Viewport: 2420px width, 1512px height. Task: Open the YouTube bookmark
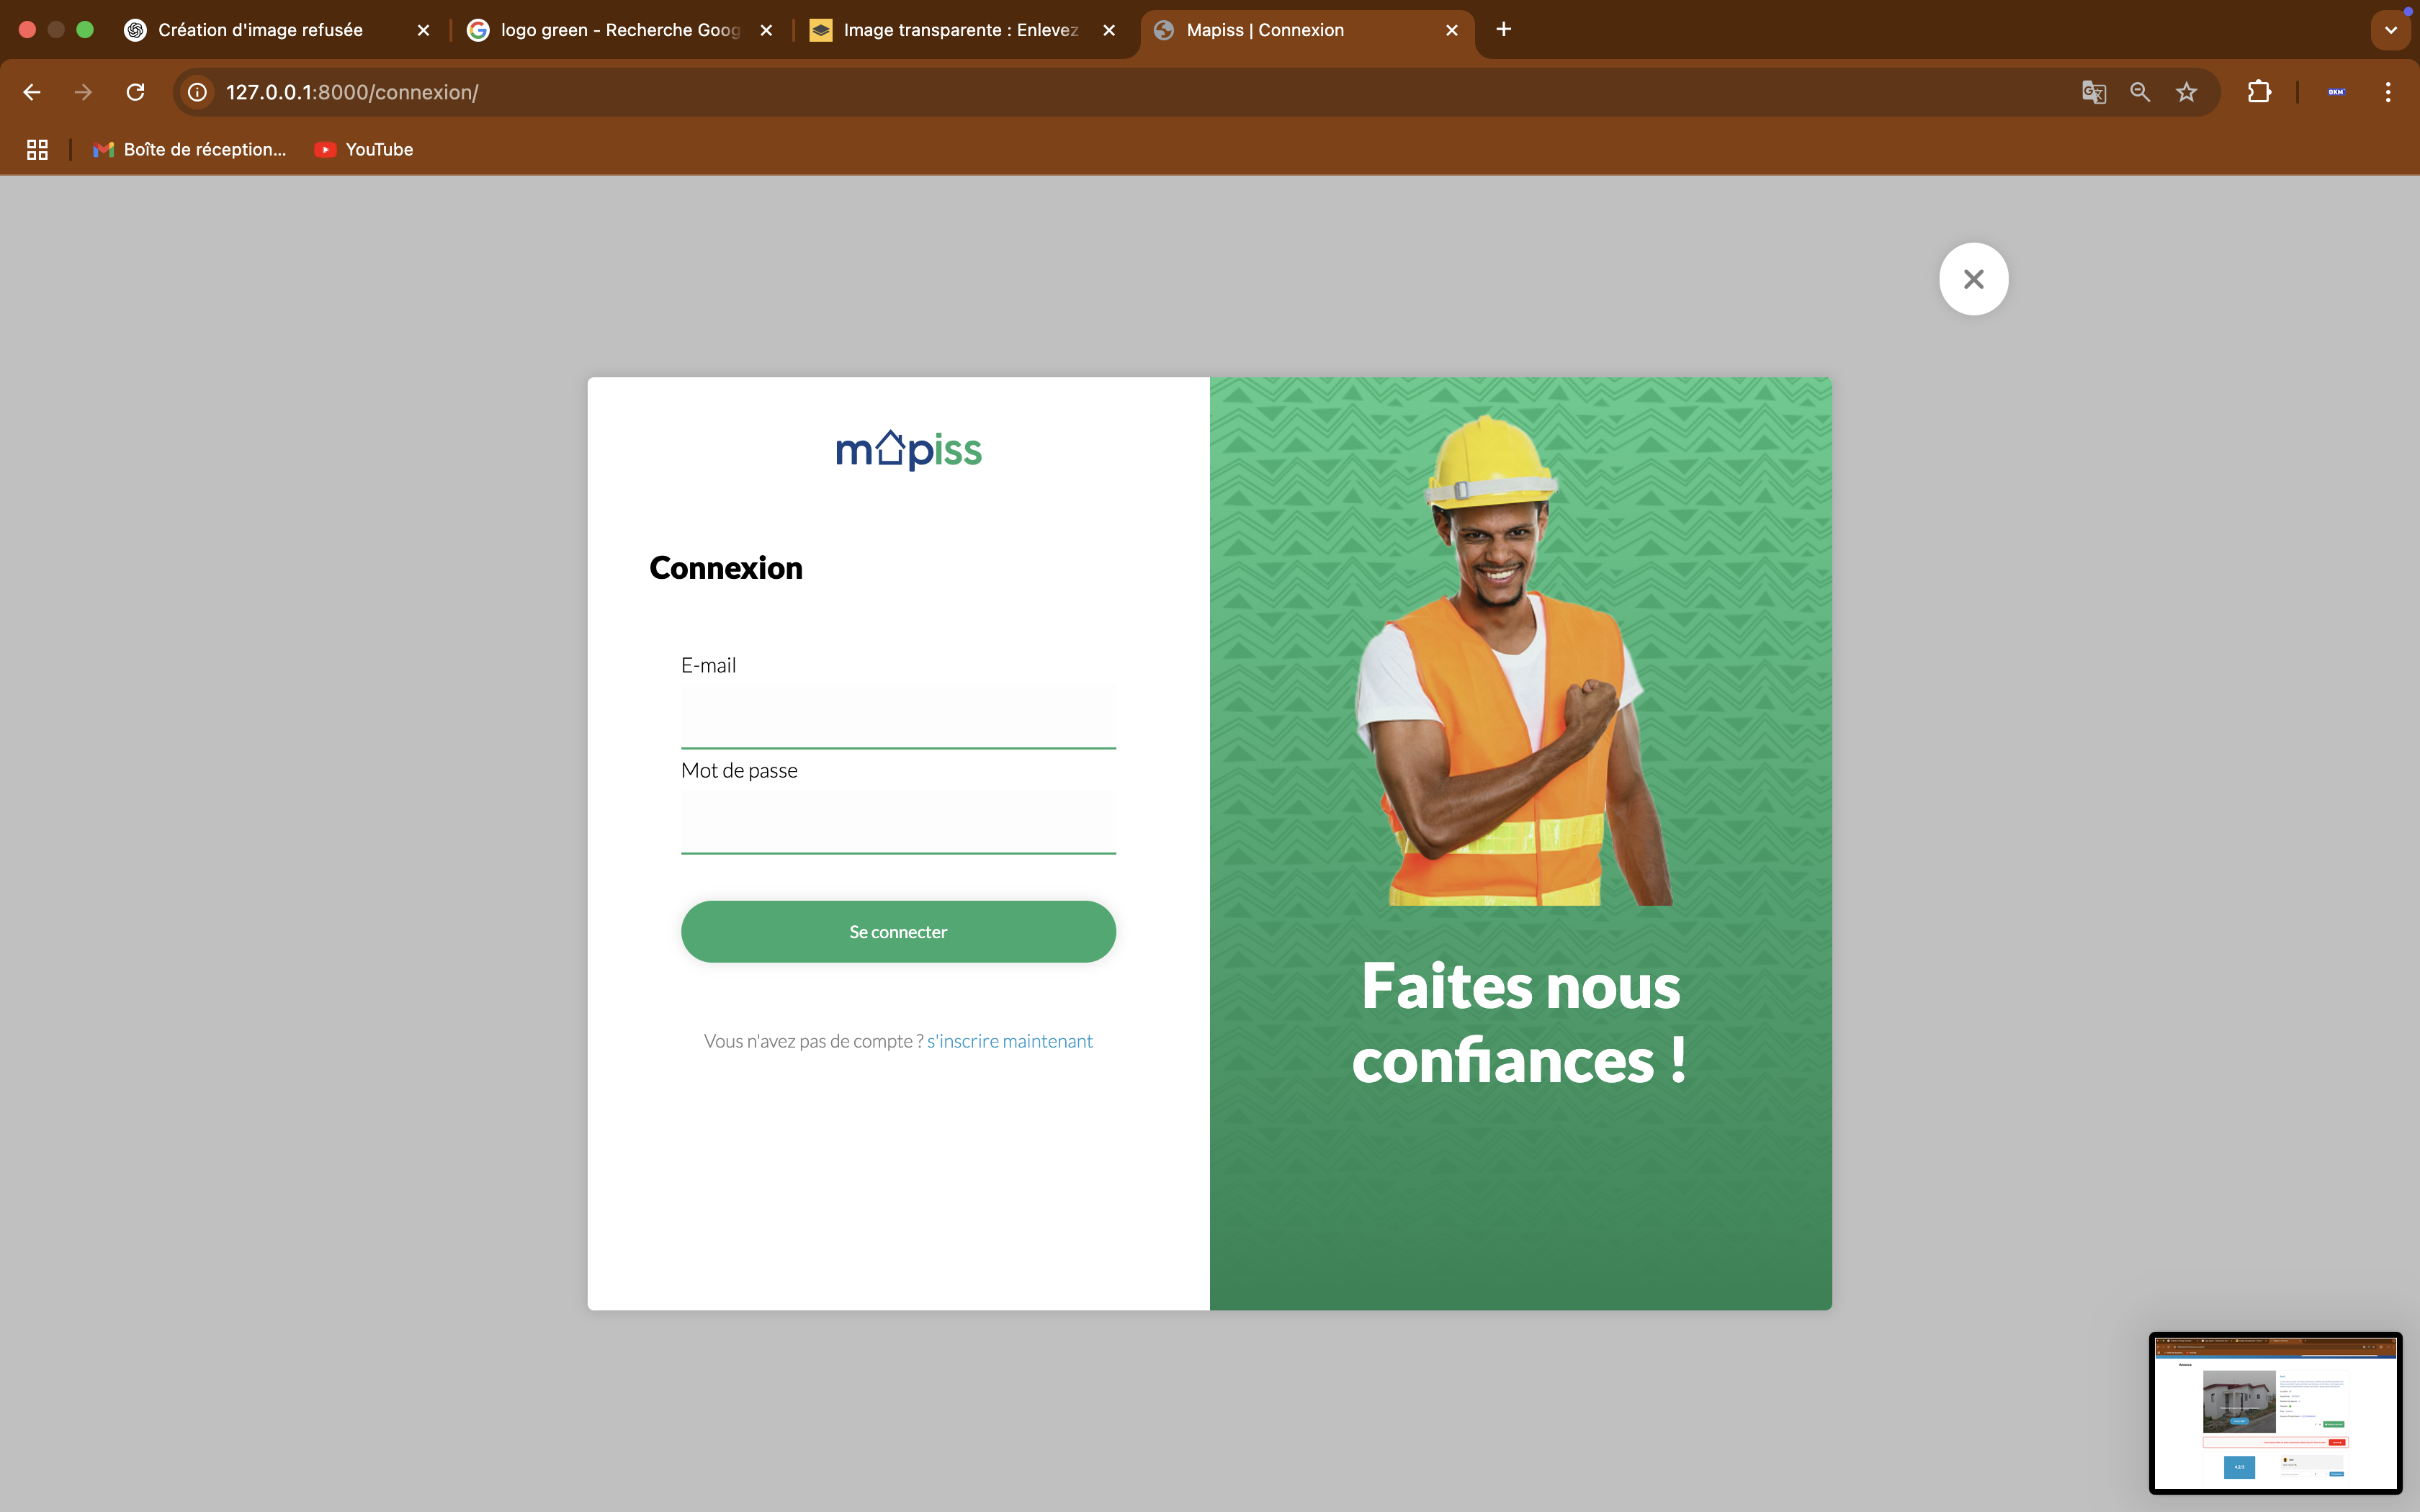364,150
